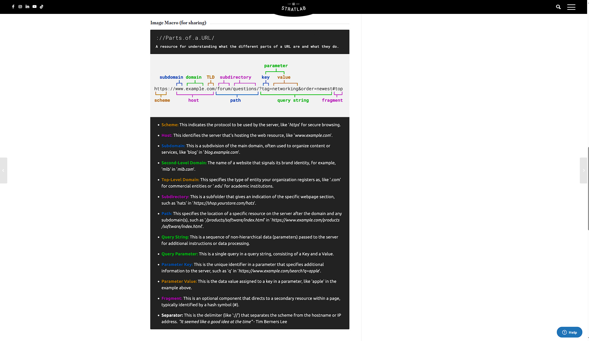Image resolution: width=589 pixels, height=341 pixels.
Task: Click 'path' label in the diagram
Action: click(x=235, y=100)
